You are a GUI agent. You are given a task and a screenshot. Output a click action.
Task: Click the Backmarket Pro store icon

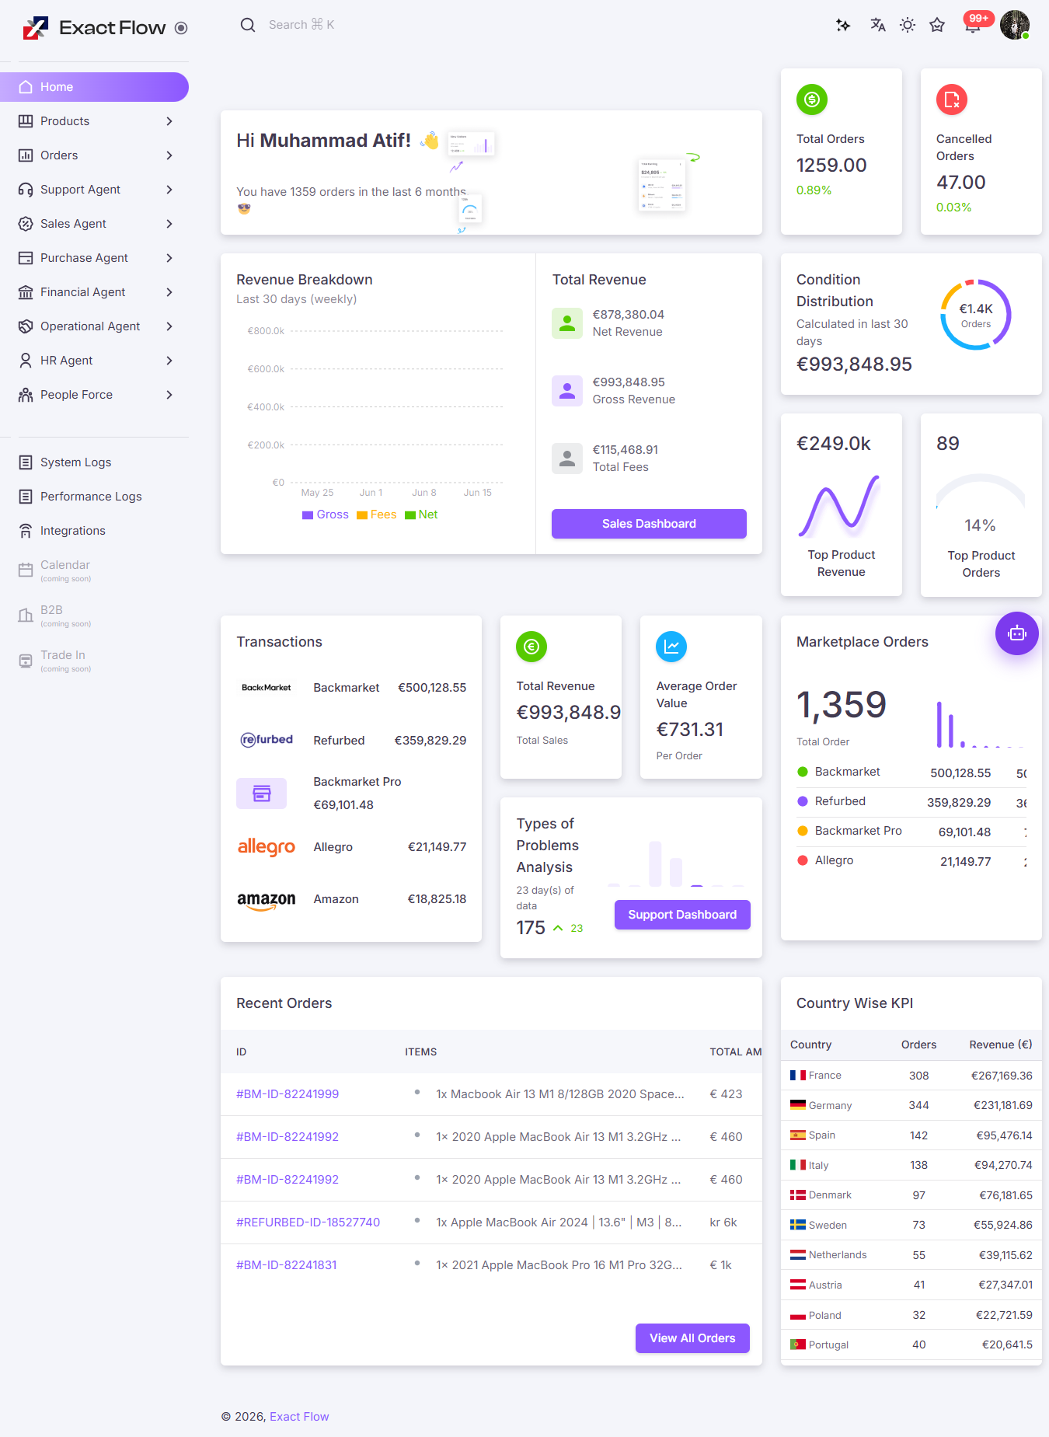click(x=262, y=793)
